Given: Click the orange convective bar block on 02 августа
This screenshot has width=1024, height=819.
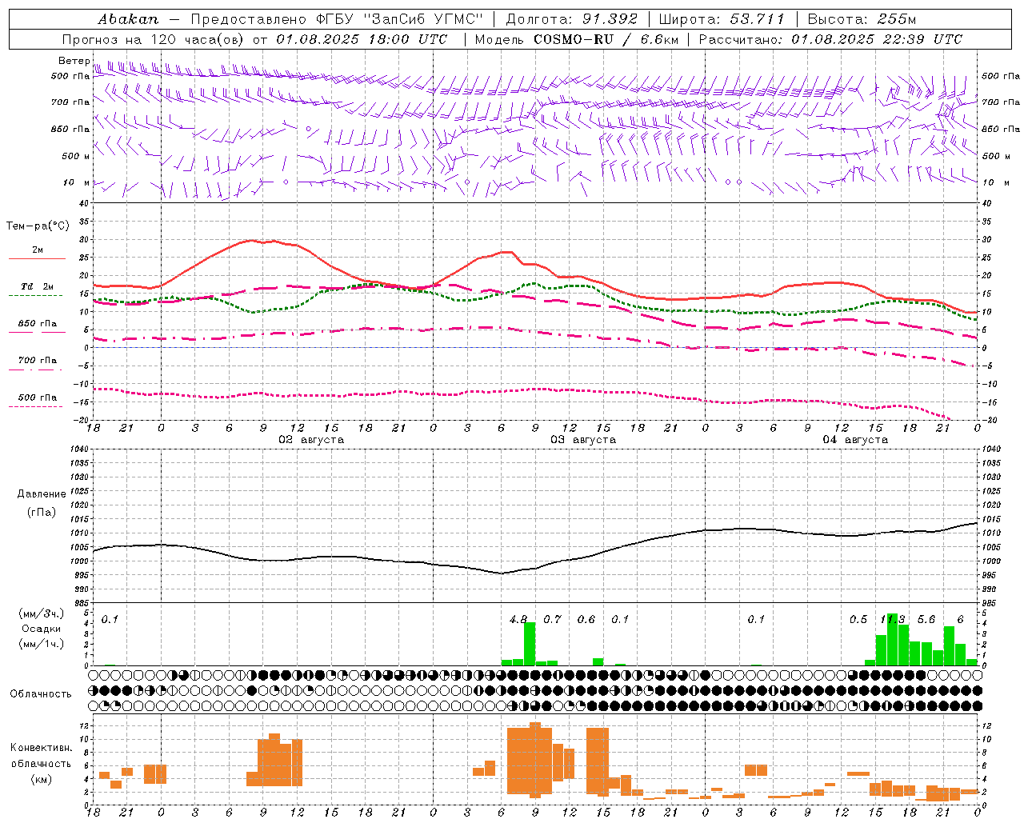Looking at the screenshot, I should coord(274,761).
